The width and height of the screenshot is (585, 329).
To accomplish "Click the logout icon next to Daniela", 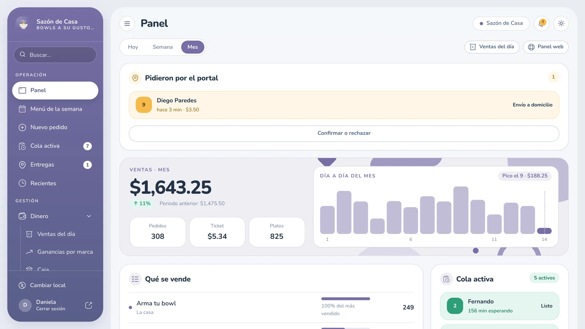I will tap(89, 306).
